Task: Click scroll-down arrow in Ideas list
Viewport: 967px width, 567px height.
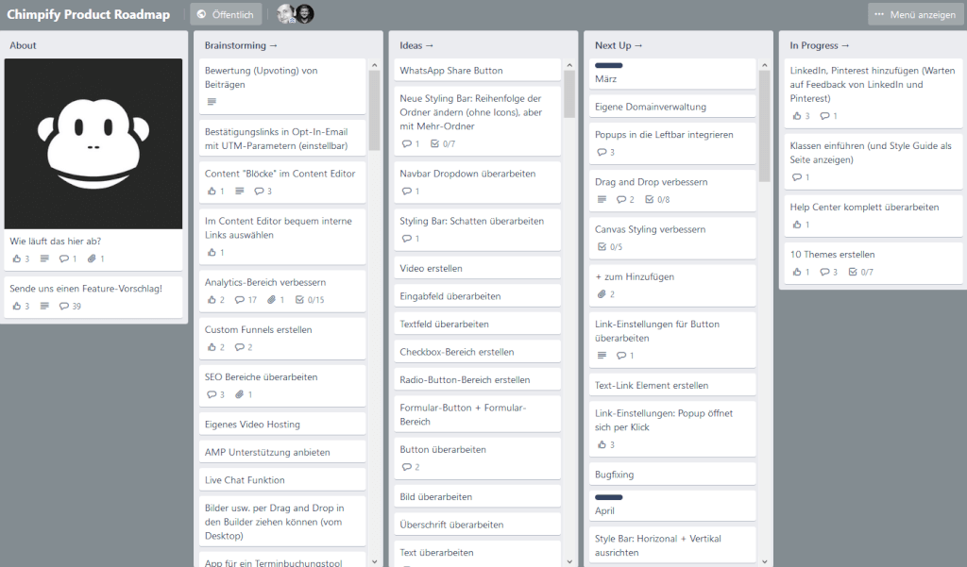Action: (x=569, y=561)
